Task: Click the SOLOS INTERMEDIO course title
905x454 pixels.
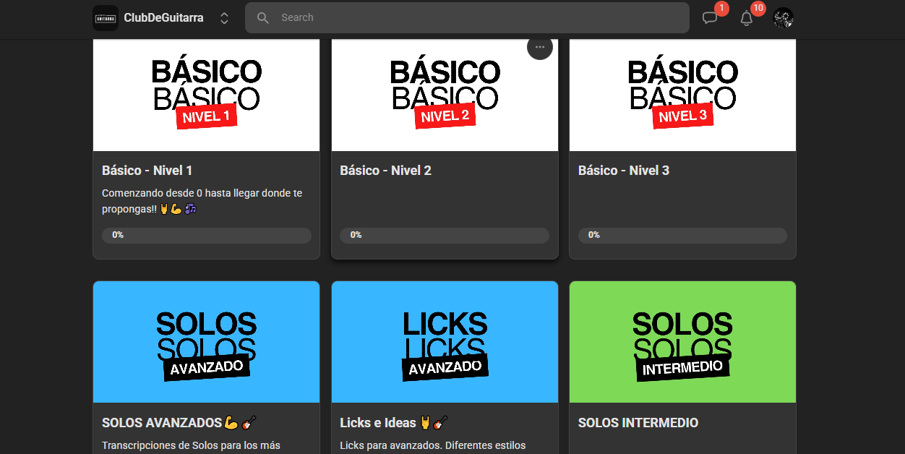Action: 638,423
